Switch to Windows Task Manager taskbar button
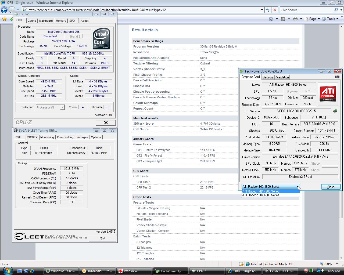Image resolution: width=344 pixels, height=275 pixels. coord(62,271)
